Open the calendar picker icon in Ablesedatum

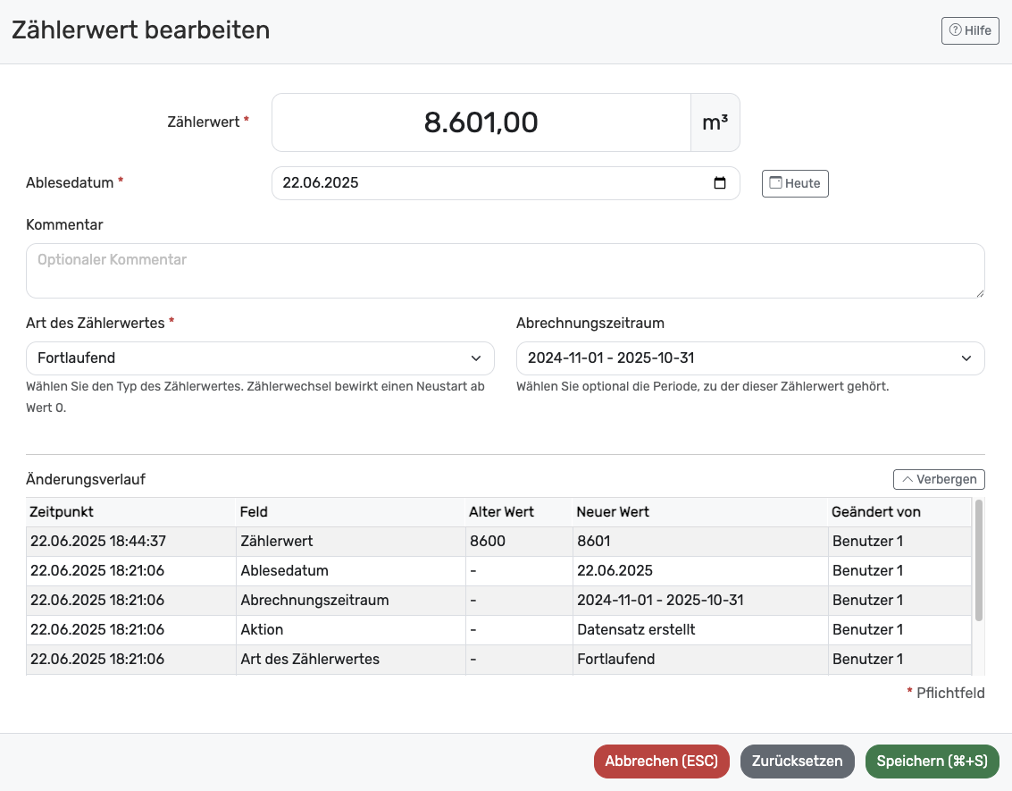tap(720, 183)
